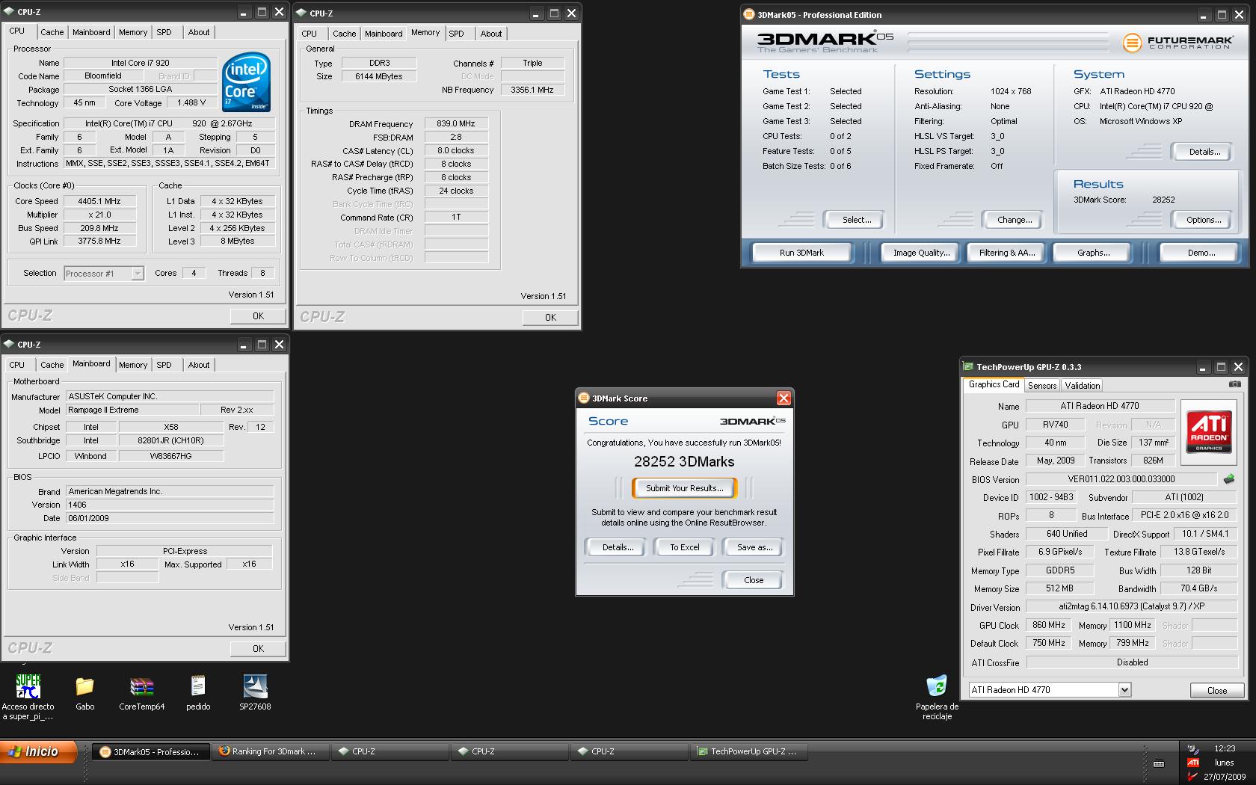Open the Gabo folder icon

(x=85, y=686)
